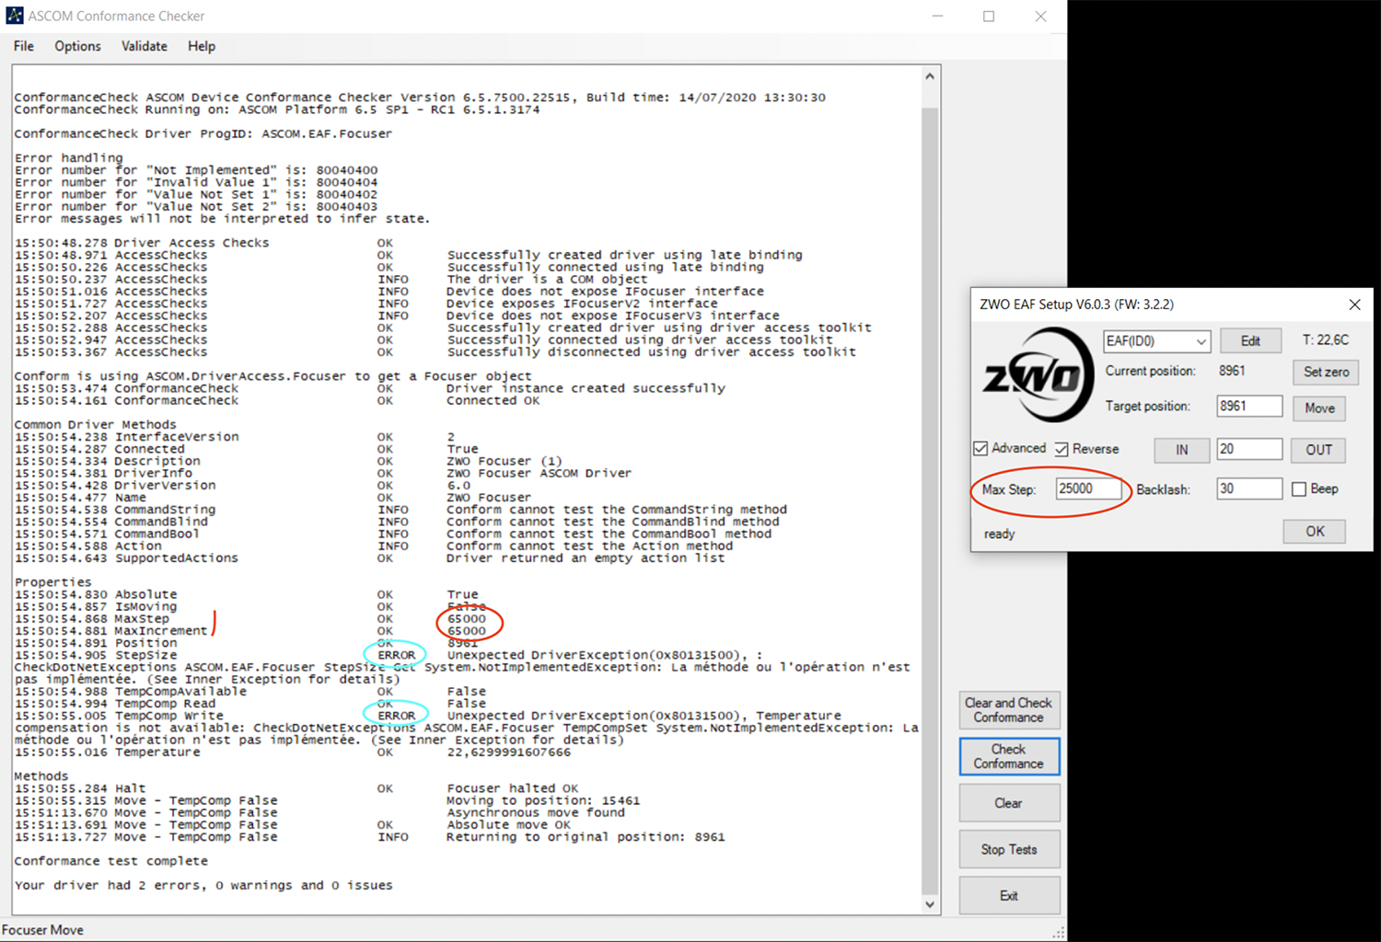Click the Clear button in Conformance Checker

click(1009, 803)
